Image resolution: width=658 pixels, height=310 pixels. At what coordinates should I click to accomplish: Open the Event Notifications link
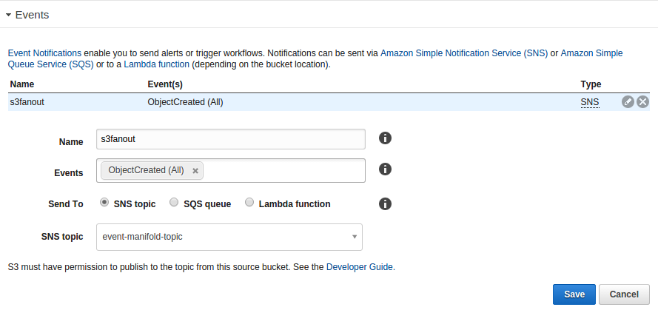point(44,53)
